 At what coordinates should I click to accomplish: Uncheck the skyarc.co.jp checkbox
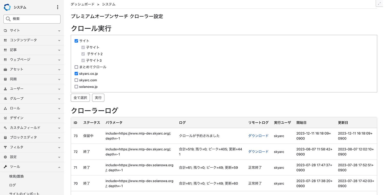(76, 74)
